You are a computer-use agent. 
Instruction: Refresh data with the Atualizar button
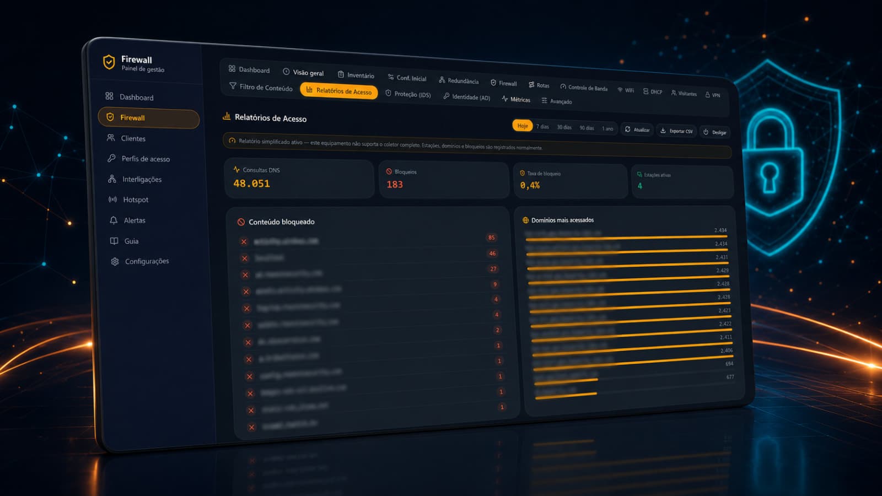tap(637, 130)
